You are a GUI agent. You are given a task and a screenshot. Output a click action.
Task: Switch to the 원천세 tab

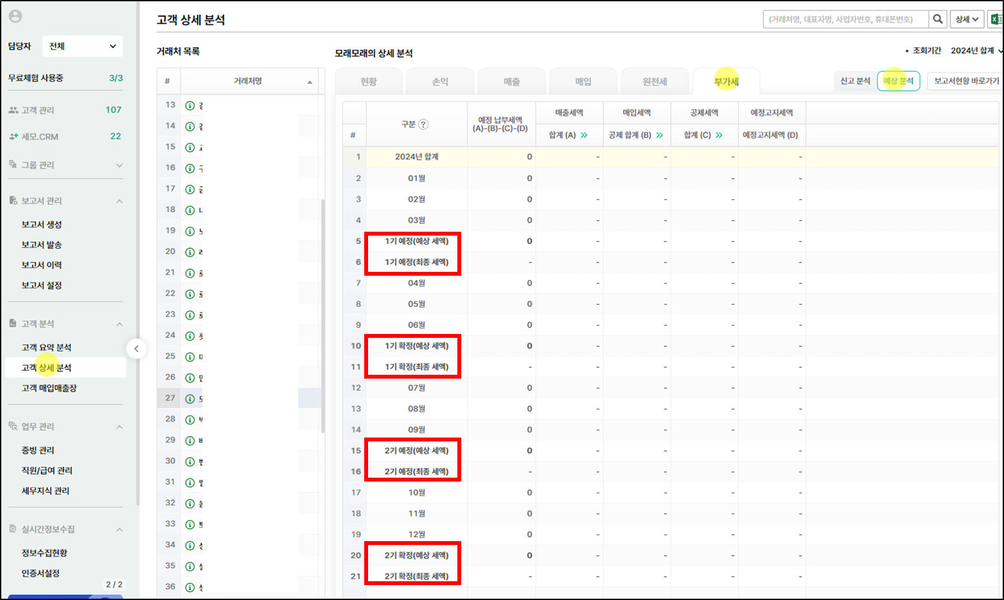654,82
